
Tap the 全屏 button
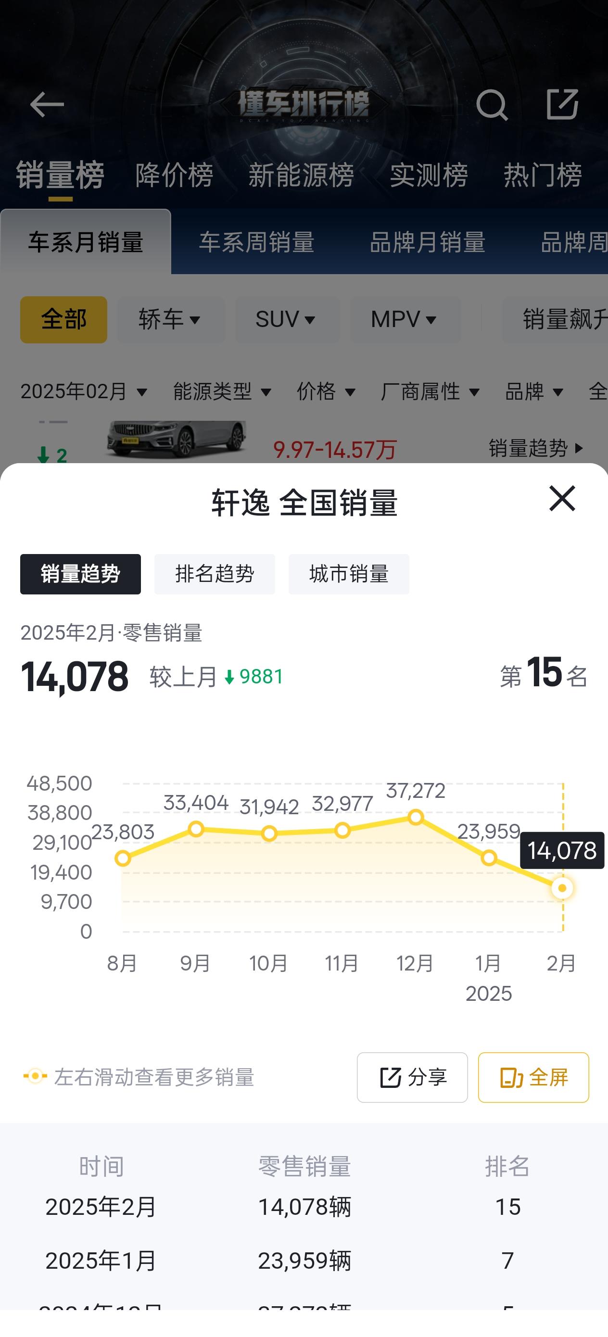(x=533, y=1077)
